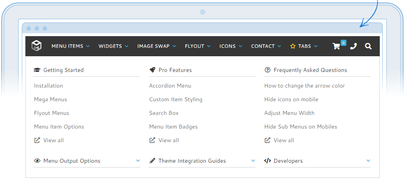The height and width of the screenshot is (188, 410).
Task: Open Hide icons on mobile link
Action: click(x=291, y=99)
